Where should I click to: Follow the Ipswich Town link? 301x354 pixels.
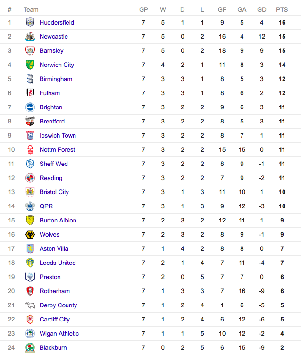58,135
